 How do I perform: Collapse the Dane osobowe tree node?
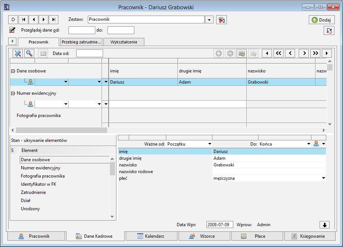tap(13, 71)
